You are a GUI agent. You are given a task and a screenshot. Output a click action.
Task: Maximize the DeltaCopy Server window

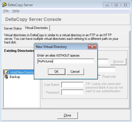pyautogui.click(x=116, y=5)
